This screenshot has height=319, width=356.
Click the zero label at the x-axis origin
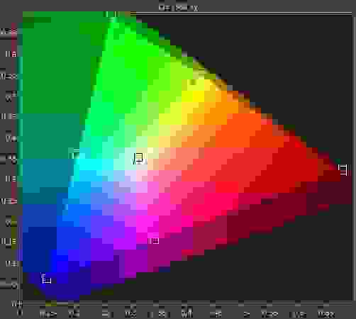click(x=20, y=313)
